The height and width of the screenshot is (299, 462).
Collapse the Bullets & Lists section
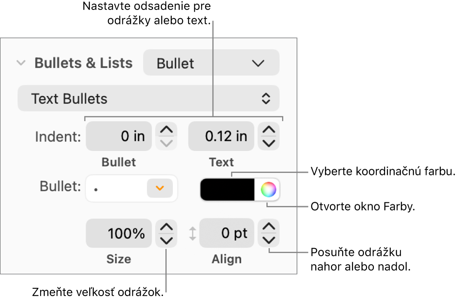[x=20, y=63]
